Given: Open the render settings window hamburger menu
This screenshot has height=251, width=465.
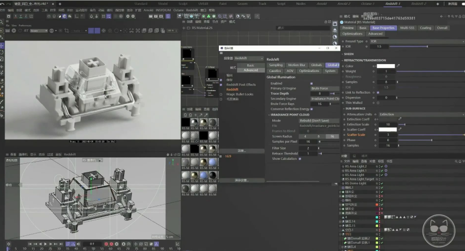Looking at the screenshot, I should (221, 53).
